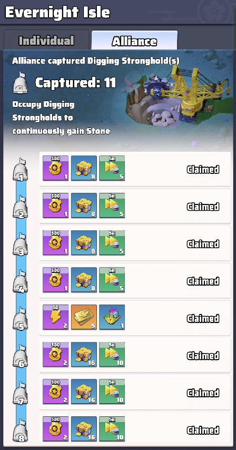236x450 pixels.
Task: Tap the flag building reward in row 5
Action: (112, 317)
